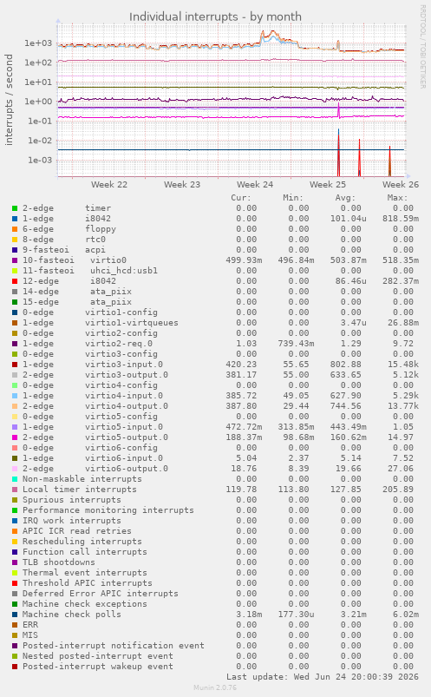
Task: Click the Rescheduling interrupts swatch
Action: point(15,542)
